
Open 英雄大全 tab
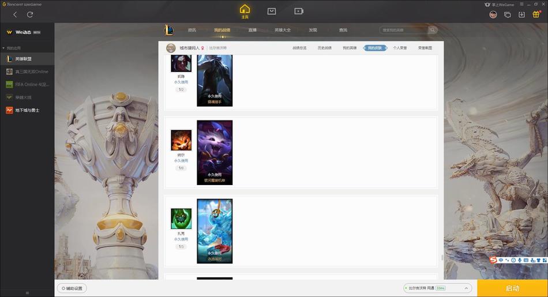coord(283,30)
